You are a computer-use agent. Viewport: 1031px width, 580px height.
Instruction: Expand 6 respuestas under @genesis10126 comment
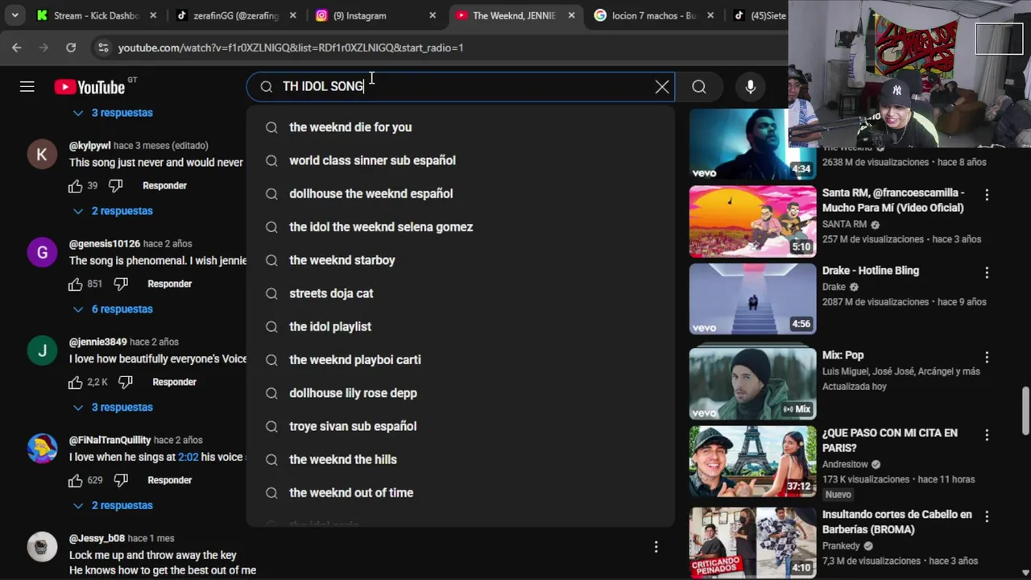click(113, 309)
